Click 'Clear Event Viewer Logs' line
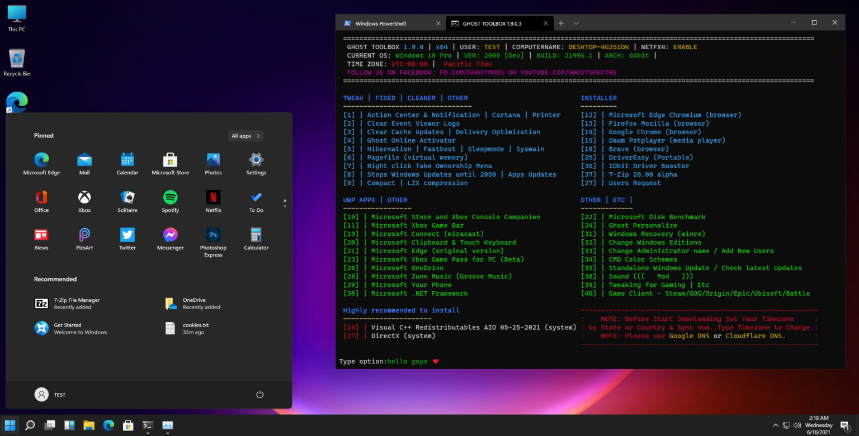Screen dimensions: 859x436 (x=402, y=124)
